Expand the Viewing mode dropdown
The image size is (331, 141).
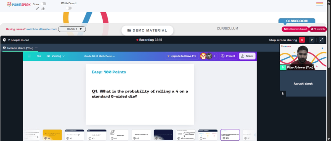(x=56, y=56)
